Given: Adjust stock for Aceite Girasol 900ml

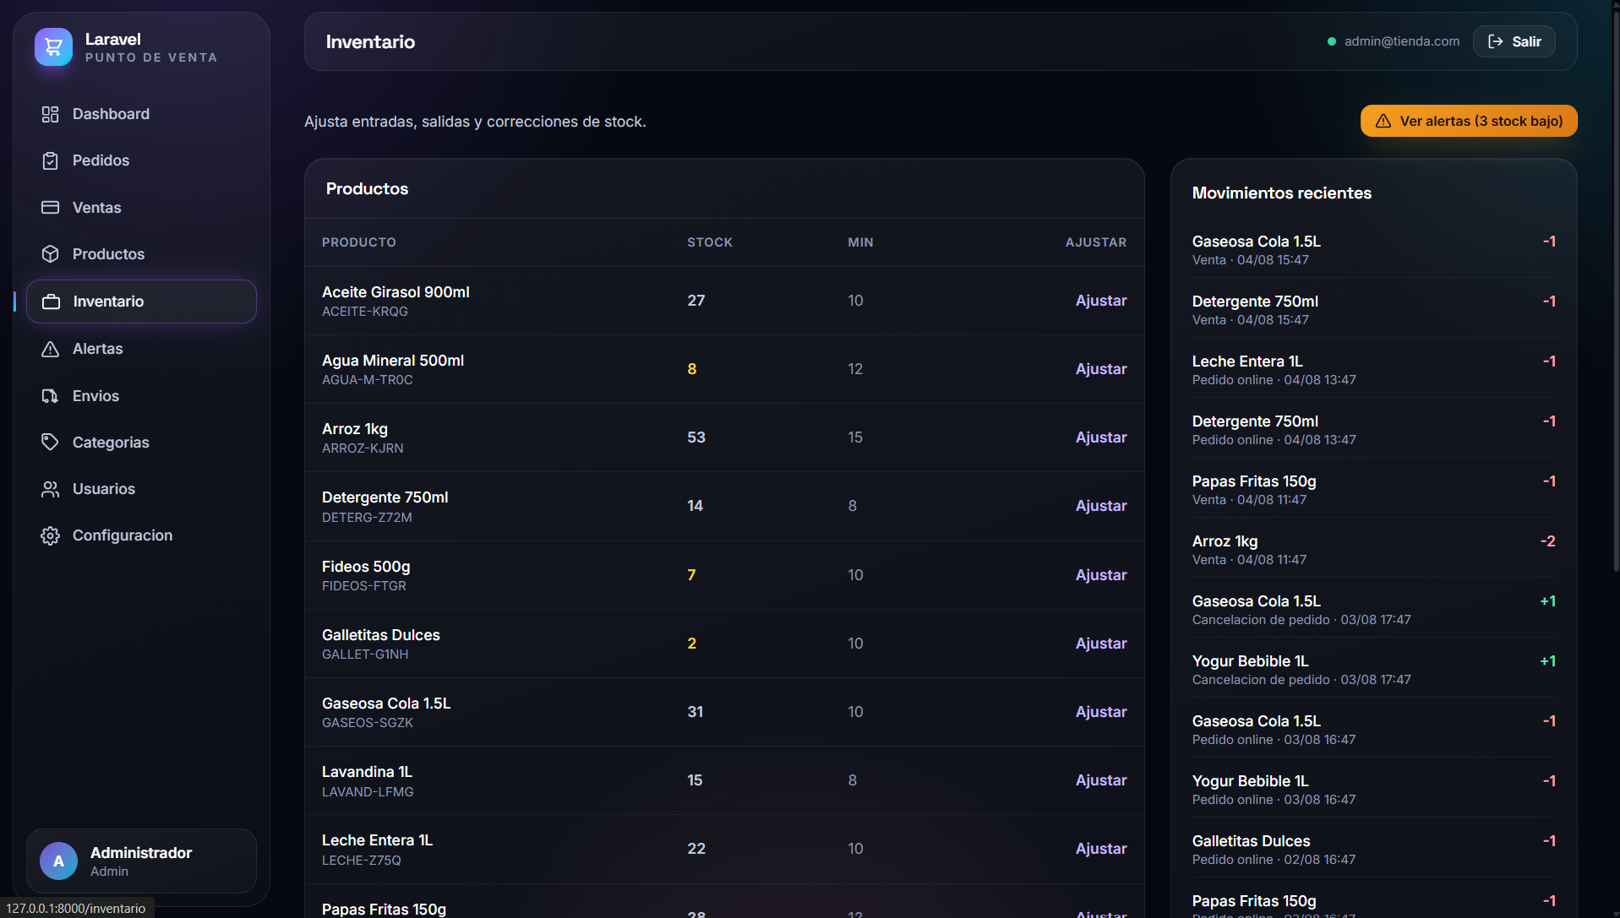Looking at the screenshot, I should (x=1101, y=301).
